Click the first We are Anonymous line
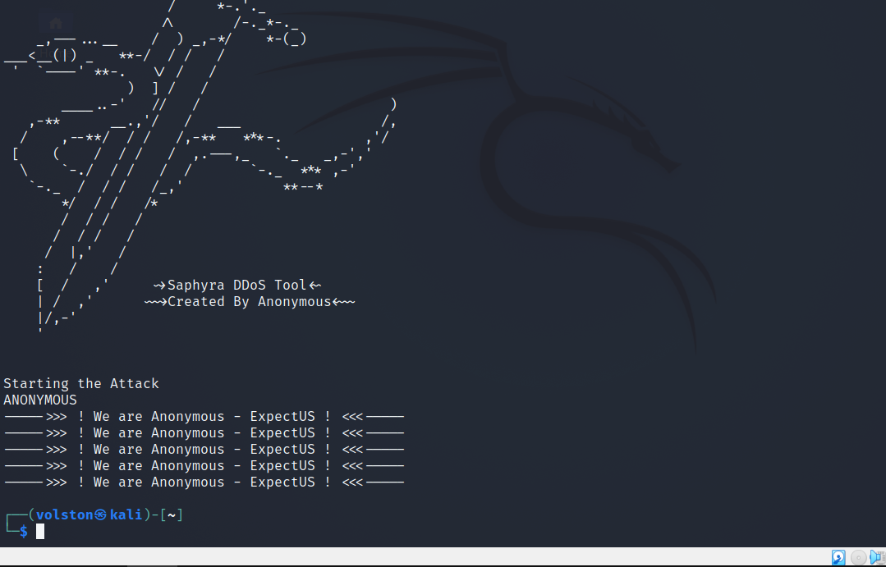The width and height of the screenshot is (886, 567). coord(202,416)
